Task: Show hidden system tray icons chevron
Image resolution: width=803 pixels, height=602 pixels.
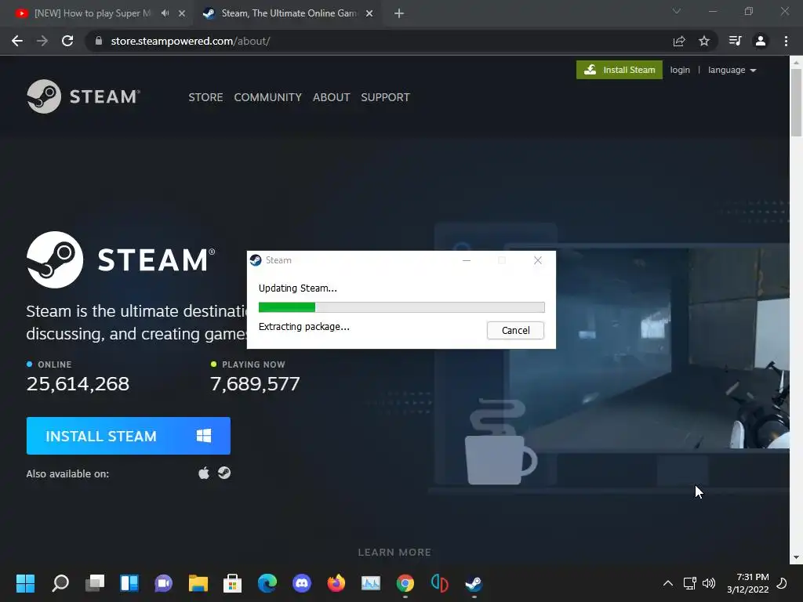Action: click(x=668, y=583)
